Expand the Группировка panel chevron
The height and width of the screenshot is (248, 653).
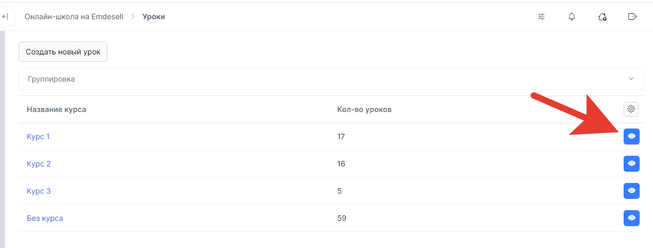tap(632, 78)
